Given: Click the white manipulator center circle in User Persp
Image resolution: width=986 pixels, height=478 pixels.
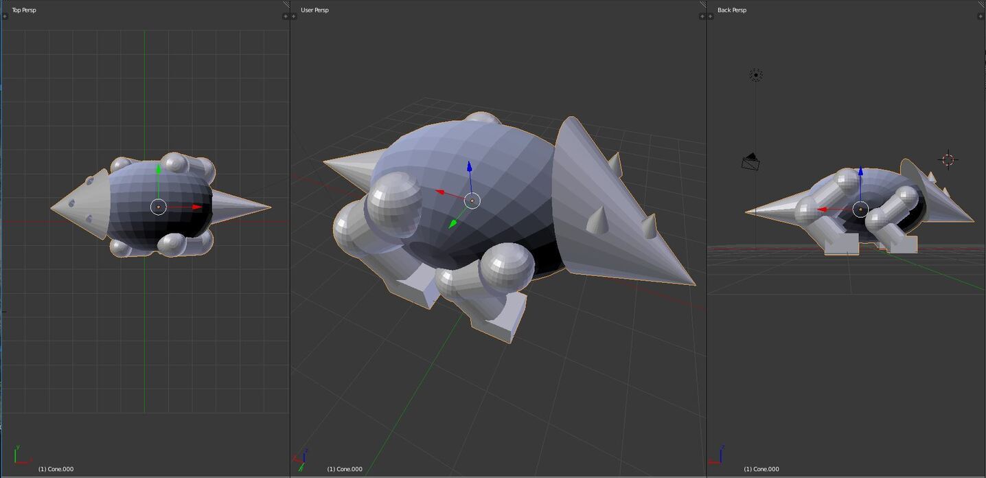Looking at the screenshot, I should tap(472, 201).
